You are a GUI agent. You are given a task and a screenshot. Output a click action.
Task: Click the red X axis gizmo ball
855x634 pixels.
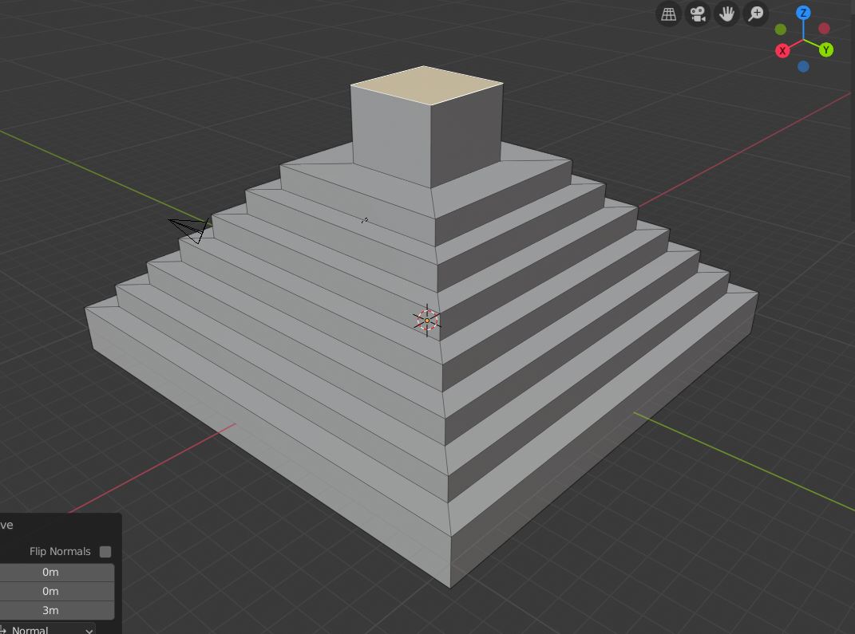[x=782, y=50]
